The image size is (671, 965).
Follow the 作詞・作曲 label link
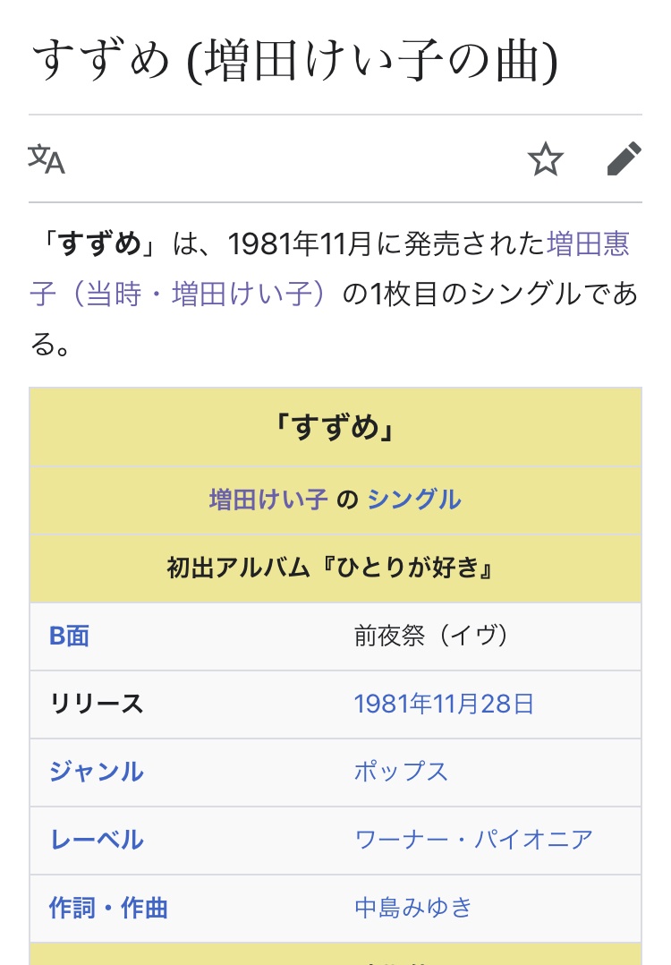(108, 908)
